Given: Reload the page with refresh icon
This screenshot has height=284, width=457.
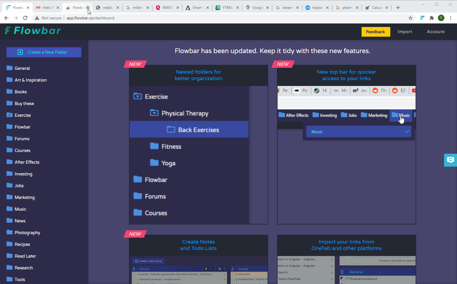Looking at the screenshot, I should [25, 18].
